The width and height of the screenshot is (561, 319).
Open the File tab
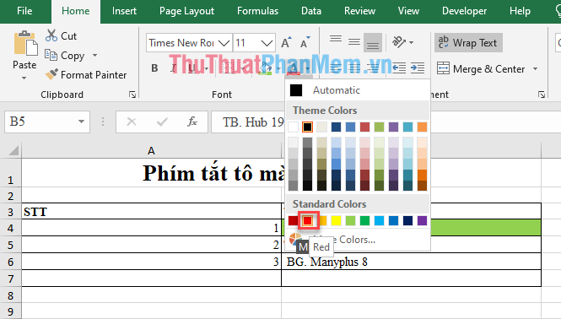pos(24,11)
